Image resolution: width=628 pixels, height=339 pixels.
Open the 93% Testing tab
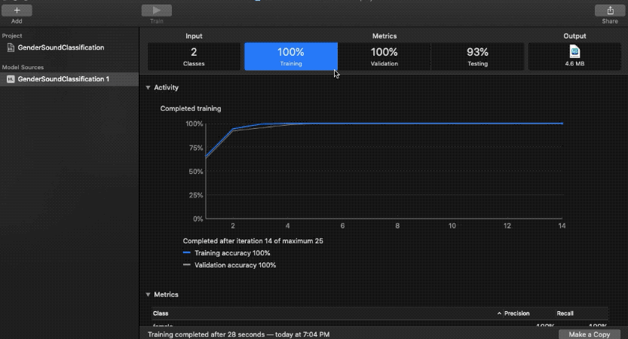477,56
